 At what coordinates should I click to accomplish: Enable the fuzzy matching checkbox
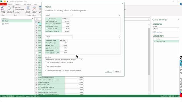(45, 62)
